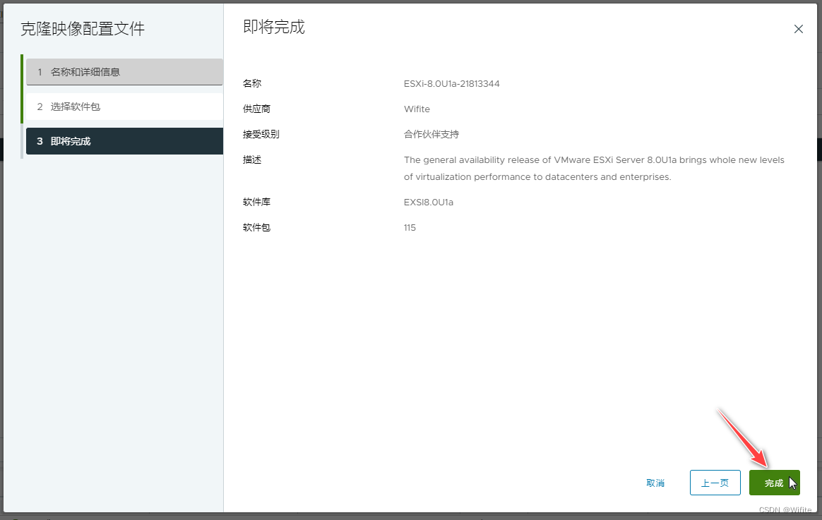Close the clone image profile dialog
This screenshot has height=520, width=822.
[799, 30]
